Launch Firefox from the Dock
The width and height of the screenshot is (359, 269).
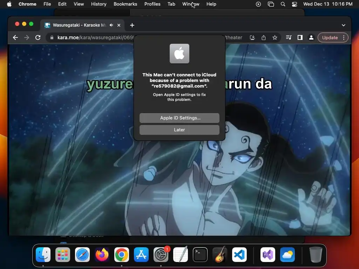pyautogui.click(x=102, y=255)
